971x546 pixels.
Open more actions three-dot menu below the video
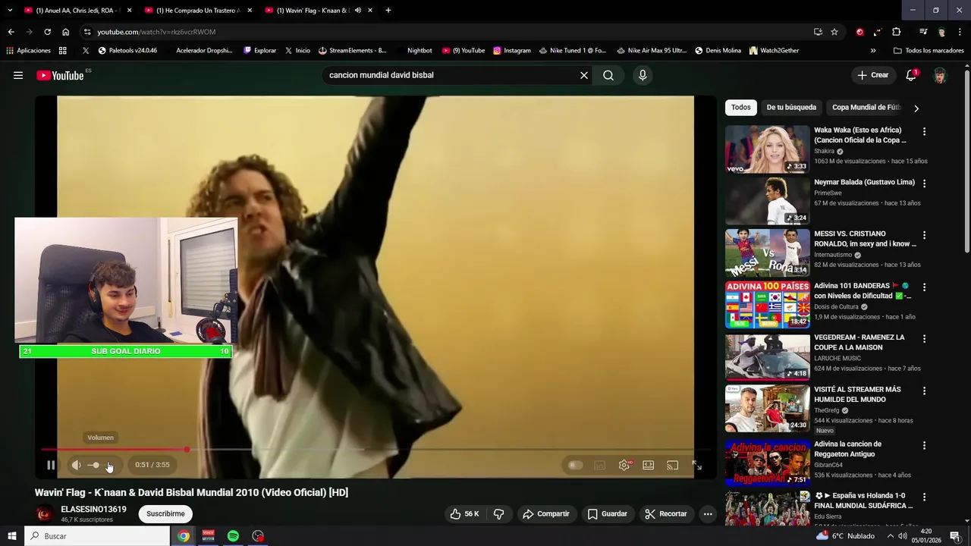pos(708,513)
